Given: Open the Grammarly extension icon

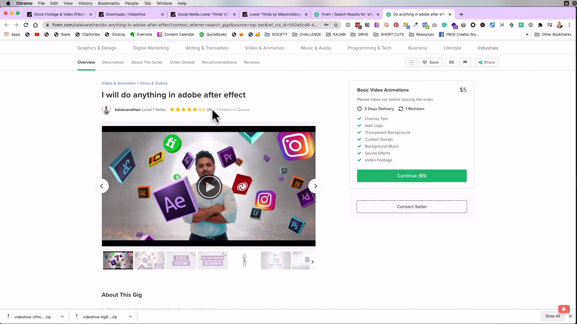Looking at the screenshot, I should [444, 25].
